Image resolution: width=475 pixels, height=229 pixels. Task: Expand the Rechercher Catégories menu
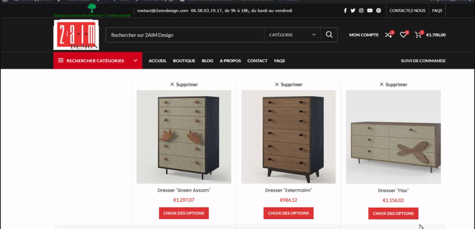(98, 61)
